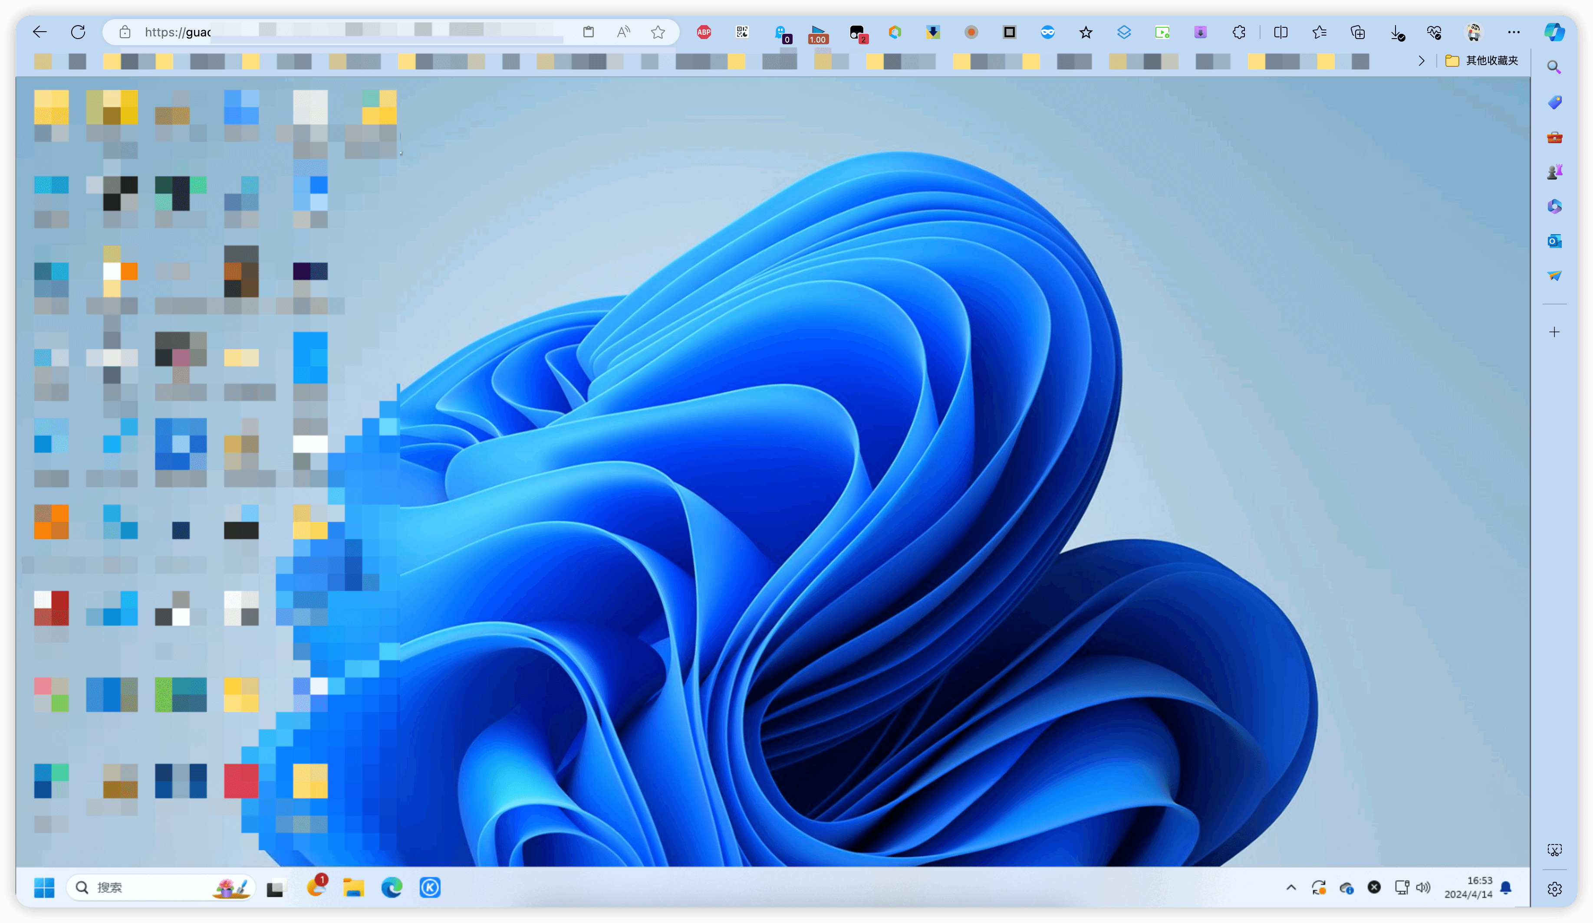This screenshot has height=923, width=1593.
Task: Click the cloud info tray icon
Action: pos(1346,888)
